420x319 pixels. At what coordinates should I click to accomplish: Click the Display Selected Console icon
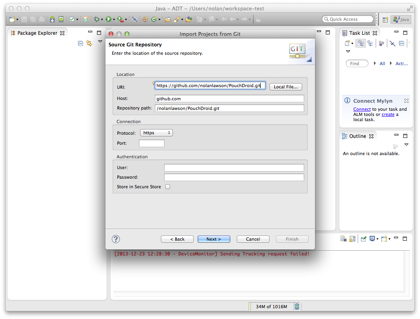(372, 239)
